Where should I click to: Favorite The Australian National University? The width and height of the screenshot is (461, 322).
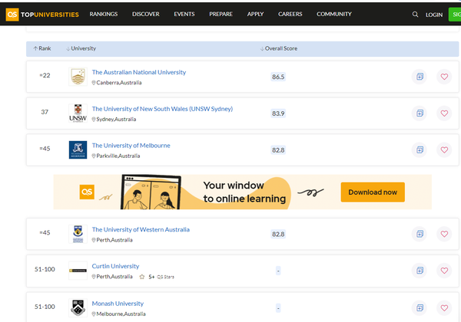[444, 77]
